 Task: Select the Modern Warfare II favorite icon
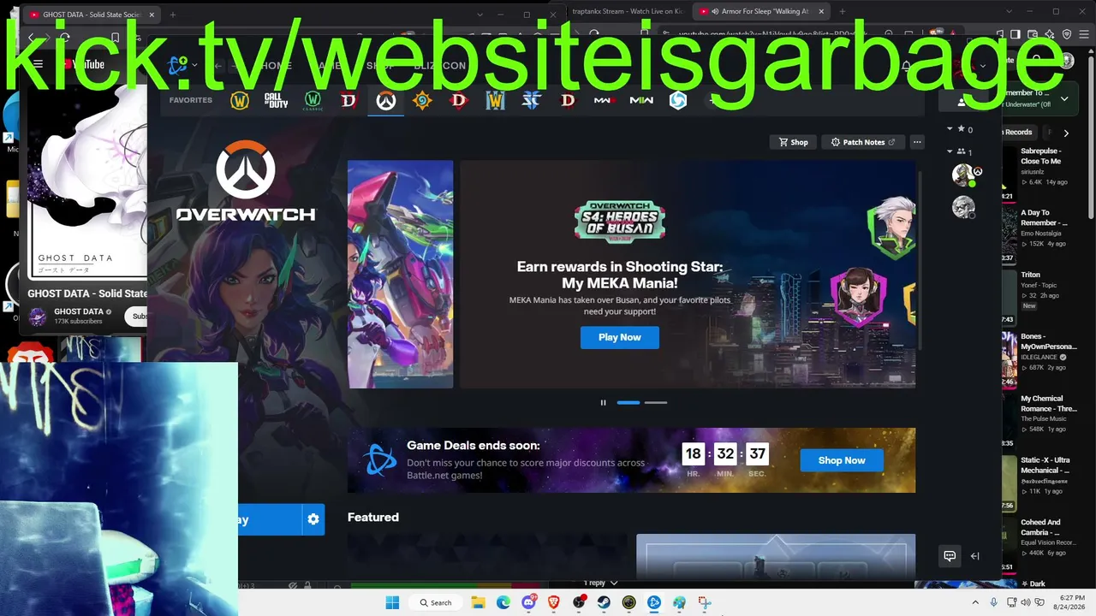click(x=641, y=101)
